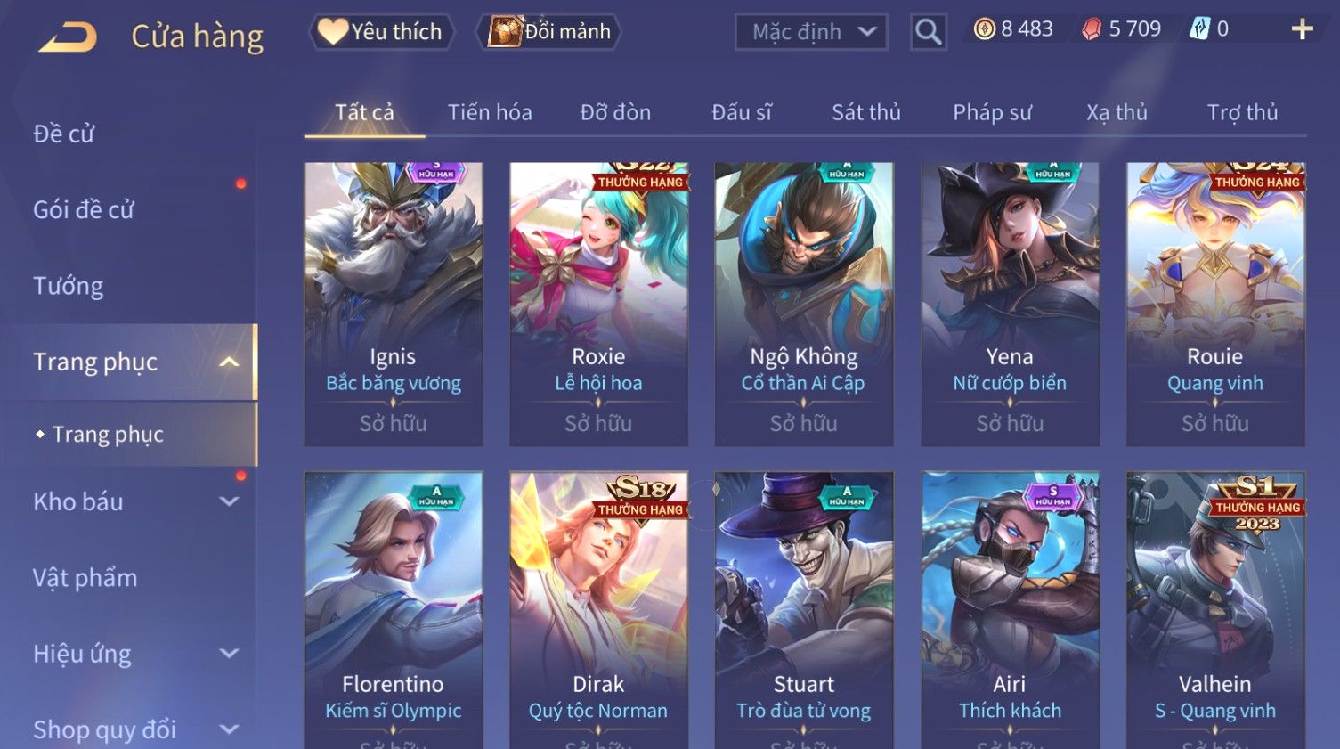Collapse the Trang phục sidebar section

(229, 362)
